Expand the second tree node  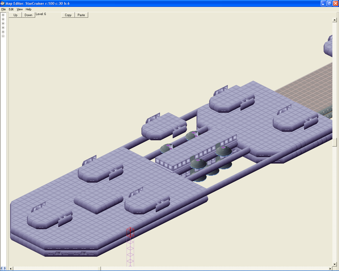tap(3, 19)
